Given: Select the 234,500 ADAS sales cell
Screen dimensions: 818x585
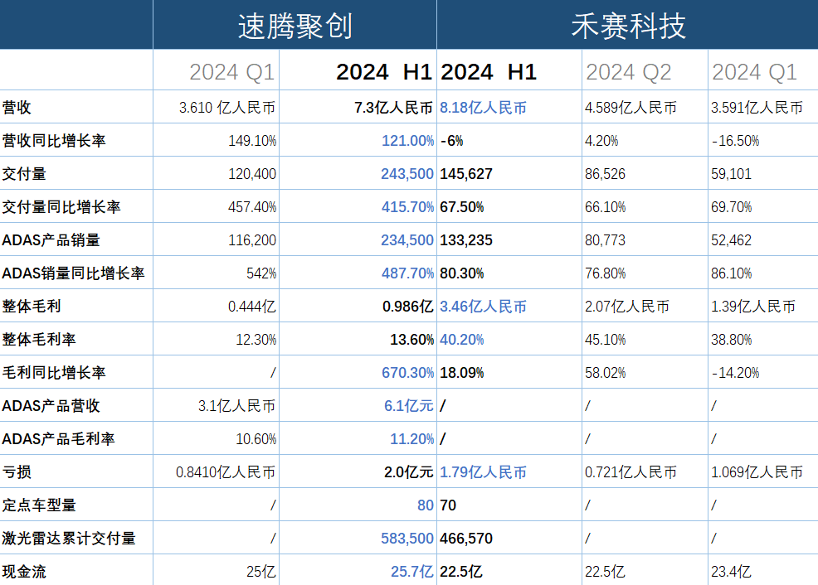Looking at the screenshot, I should [x=358, y=239].
